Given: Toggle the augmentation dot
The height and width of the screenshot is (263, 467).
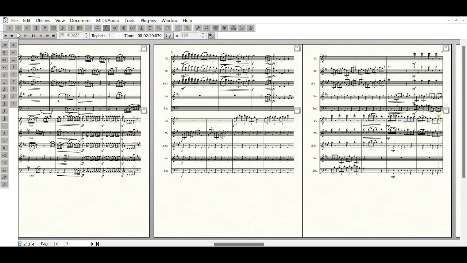Looking at the screenshot, I should coord(4,126).
